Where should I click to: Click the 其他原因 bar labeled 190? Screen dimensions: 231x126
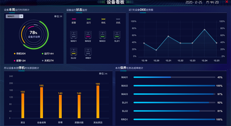click(98, 102)
